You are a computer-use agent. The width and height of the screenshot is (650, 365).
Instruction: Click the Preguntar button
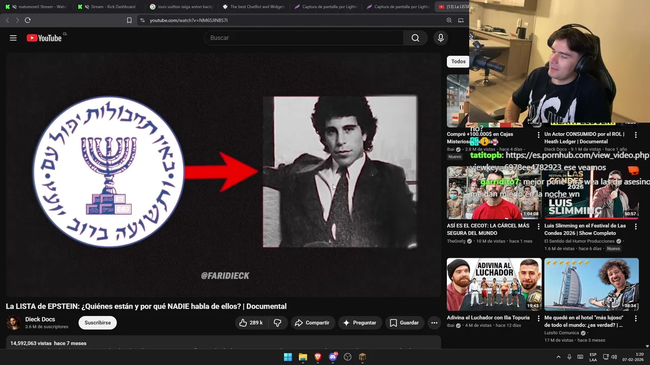click(x=359, y=323)
